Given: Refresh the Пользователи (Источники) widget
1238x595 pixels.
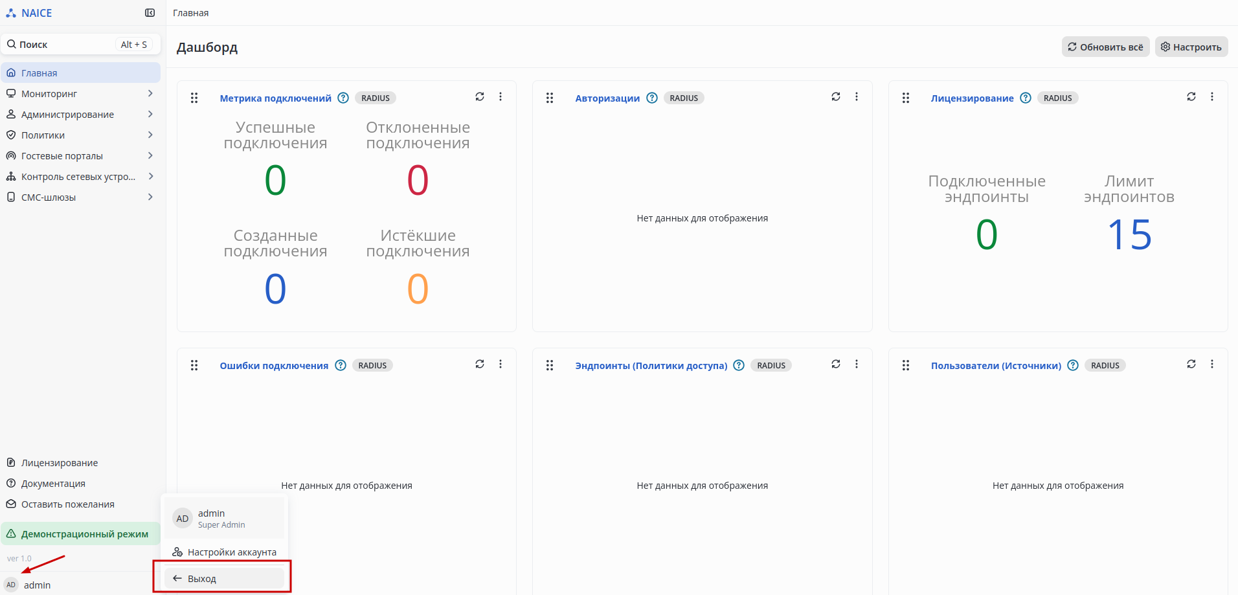Looking at the screenshot, I should pos(1191,365).
